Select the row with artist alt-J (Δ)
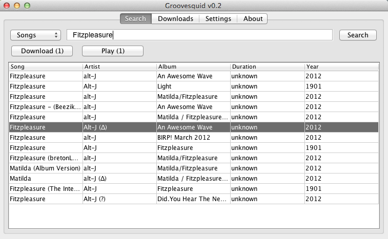The image size is (388, 239). pos(194,179)
